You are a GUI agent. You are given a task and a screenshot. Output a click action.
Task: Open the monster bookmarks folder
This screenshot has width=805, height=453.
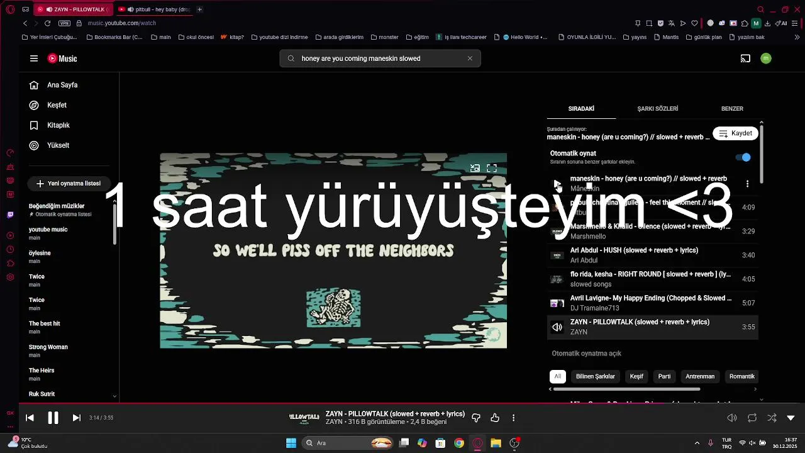coord(384,37)
